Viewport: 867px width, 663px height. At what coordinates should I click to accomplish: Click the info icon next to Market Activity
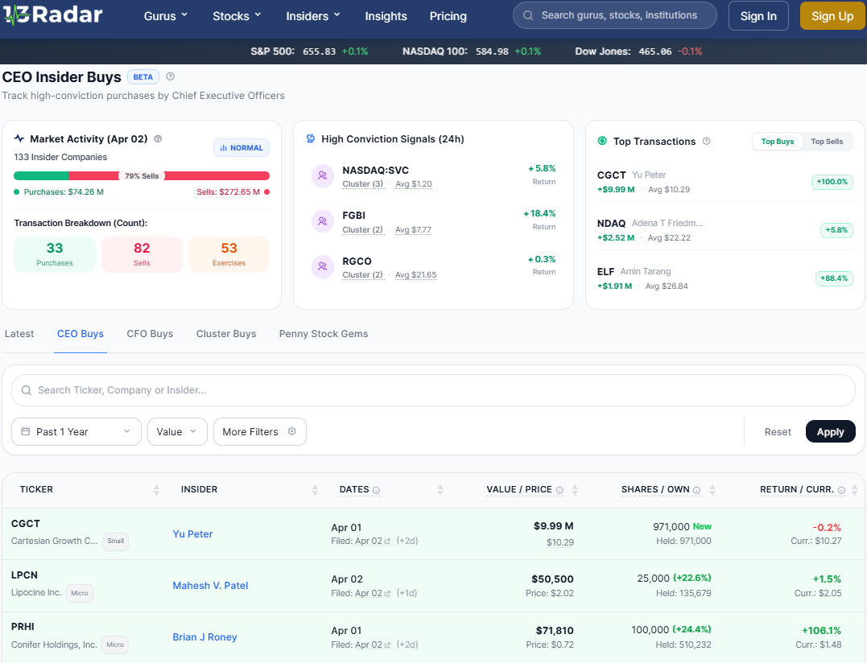[x=158, y=138]
